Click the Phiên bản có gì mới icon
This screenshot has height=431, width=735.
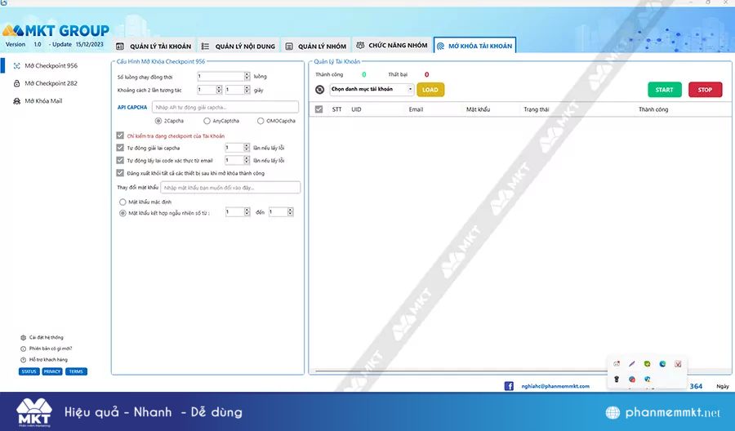click(23, 349)
